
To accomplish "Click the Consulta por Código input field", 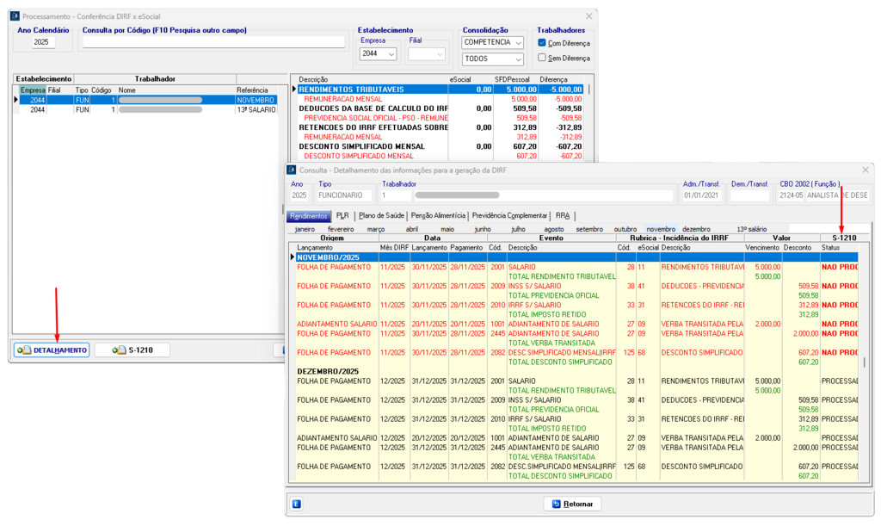I will click(213, 42).
